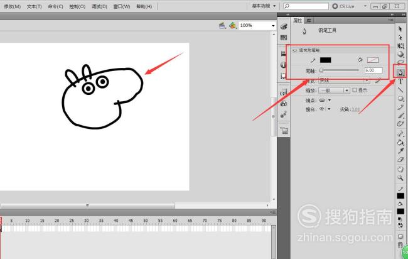The image size is (408, 259).
Task: Click the Edit Scene icon above stage
Action: pos(222,25)
